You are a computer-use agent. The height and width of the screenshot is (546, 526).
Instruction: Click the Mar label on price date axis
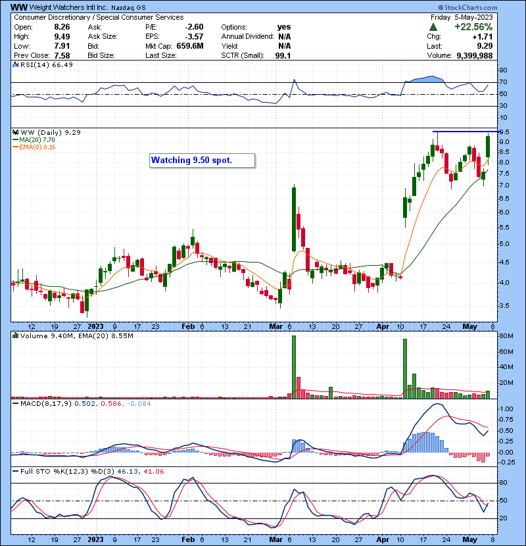point(276,327)
